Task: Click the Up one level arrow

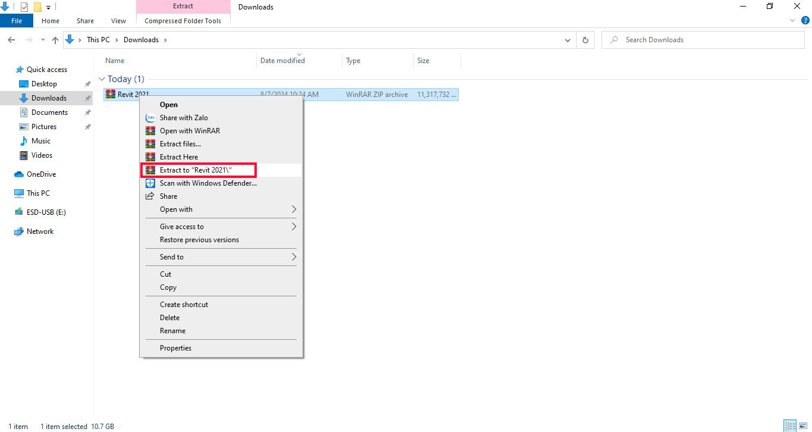Action: [x=55, y=40]
